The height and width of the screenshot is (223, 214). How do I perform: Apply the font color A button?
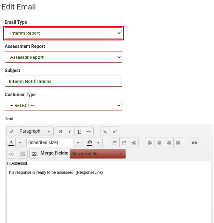click(x=11, y=142)
